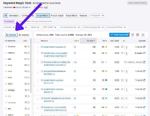Image resolution: width=150 pixels, height=116 pixels.
Task: Open 'ecommerce success factors' keyword link
Action: 53,82
